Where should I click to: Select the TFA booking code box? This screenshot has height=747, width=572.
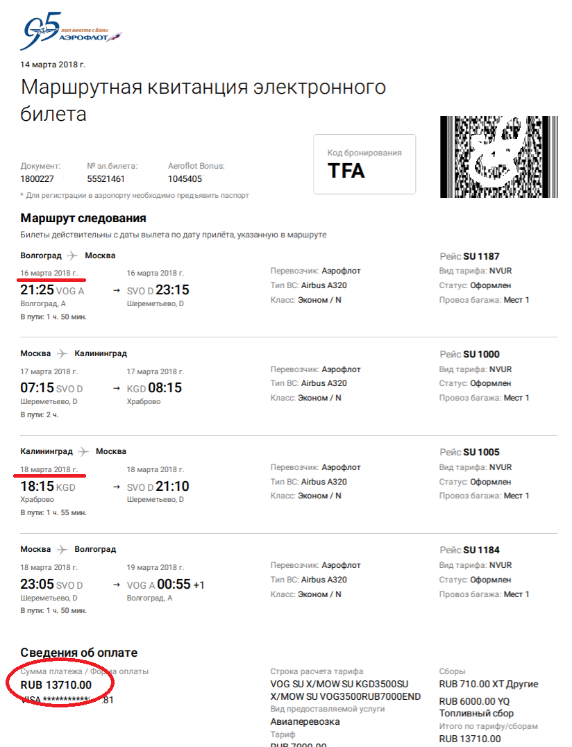[364, 164]
